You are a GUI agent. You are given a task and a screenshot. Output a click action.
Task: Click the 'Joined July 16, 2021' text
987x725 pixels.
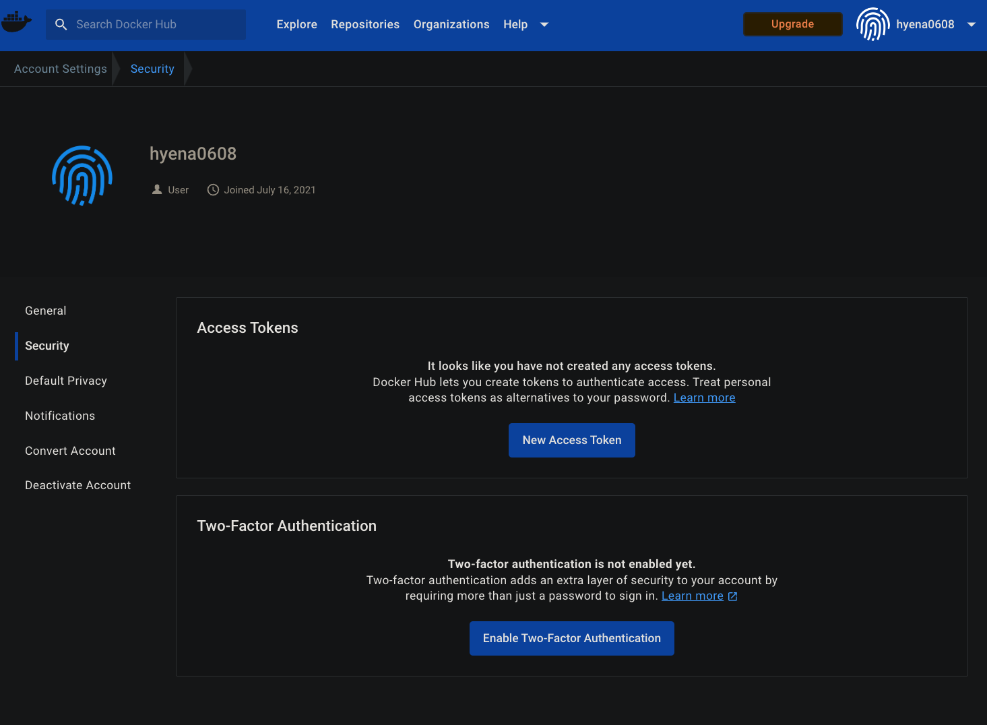pos(269,190)
